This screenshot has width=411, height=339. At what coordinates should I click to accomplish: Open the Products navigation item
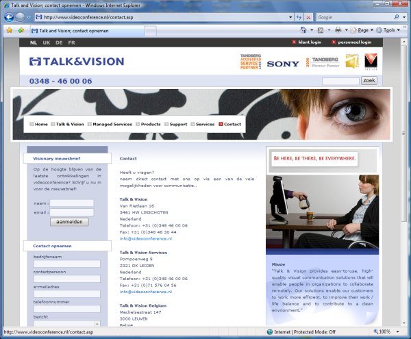[148, 124]
